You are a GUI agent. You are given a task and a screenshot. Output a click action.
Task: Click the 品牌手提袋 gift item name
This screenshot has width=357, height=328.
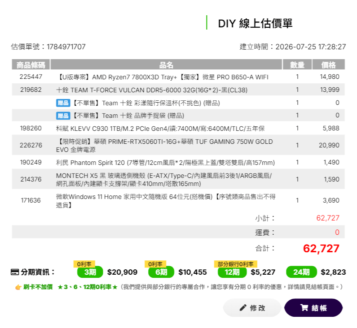(128, 116)
